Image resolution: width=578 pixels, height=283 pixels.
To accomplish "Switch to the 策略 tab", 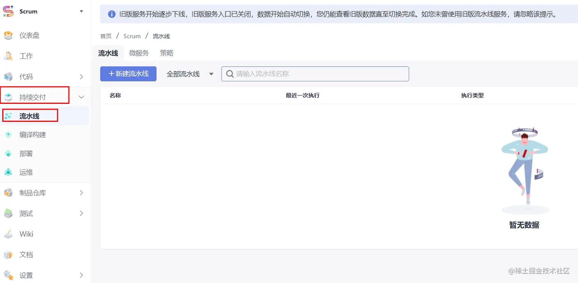I will coord(167,53).
